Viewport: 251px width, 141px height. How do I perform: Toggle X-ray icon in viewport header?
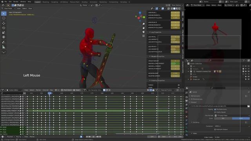click(x=169, y=9)
